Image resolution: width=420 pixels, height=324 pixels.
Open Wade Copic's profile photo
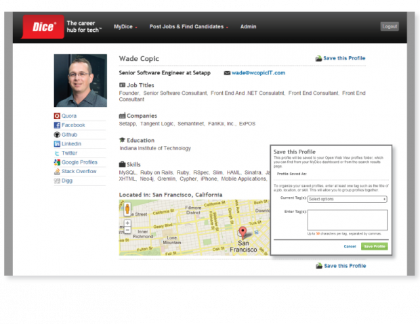(x=81, y=80)
